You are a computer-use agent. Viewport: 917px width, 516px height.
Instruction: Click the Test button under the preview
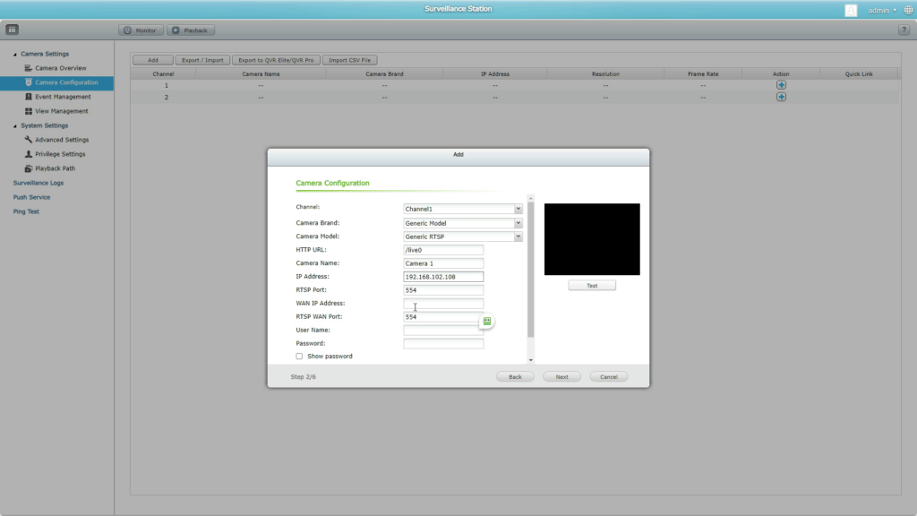coord(591,284)
